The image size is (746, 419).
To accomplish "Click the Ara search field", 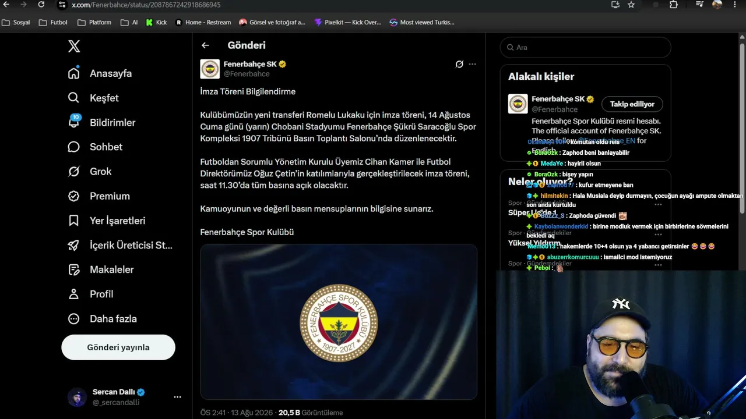I will tap(586, 47).
